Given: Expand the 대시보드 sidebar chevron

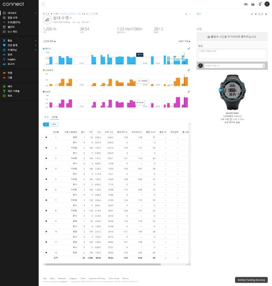Looking at the screenshot, I should click(36, 13).
